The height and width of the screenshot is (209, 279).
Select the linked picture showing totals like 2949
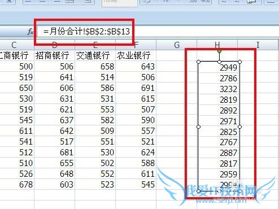(x=219, y=127)
